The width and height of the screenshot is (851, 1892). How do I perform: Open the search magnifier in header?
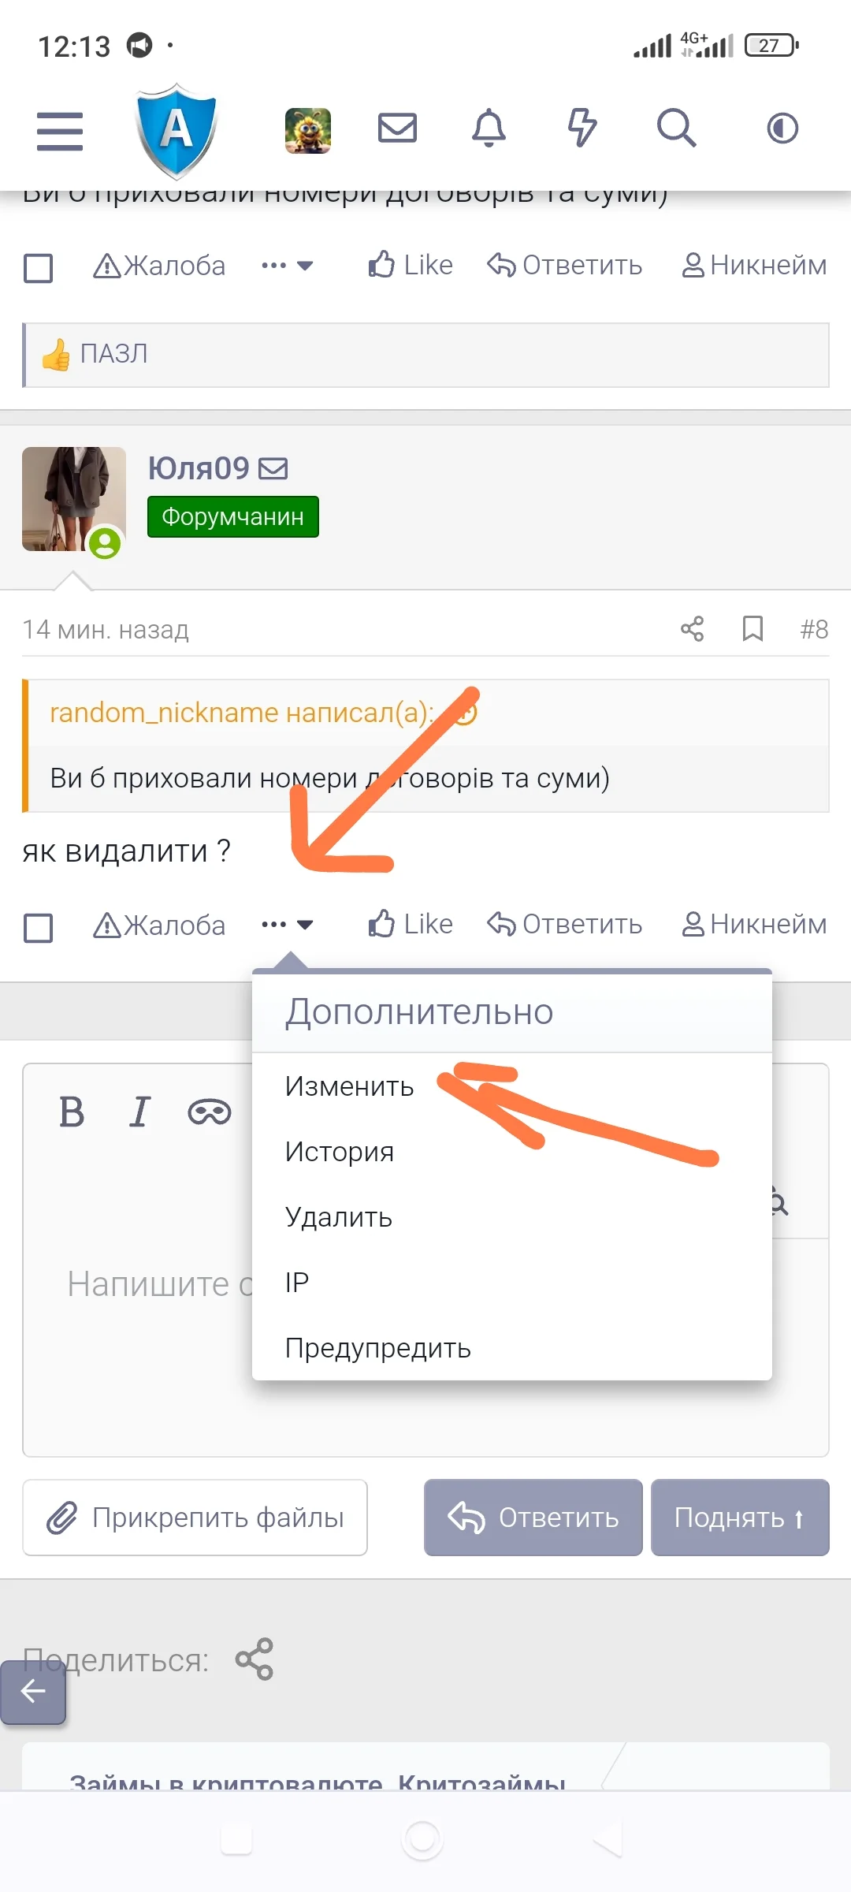(x=676, y=128)
